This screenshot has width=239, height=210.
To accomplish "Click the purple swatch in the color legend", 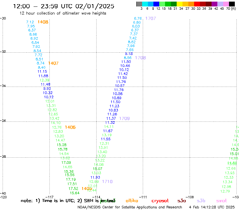I will click(214, 4).
